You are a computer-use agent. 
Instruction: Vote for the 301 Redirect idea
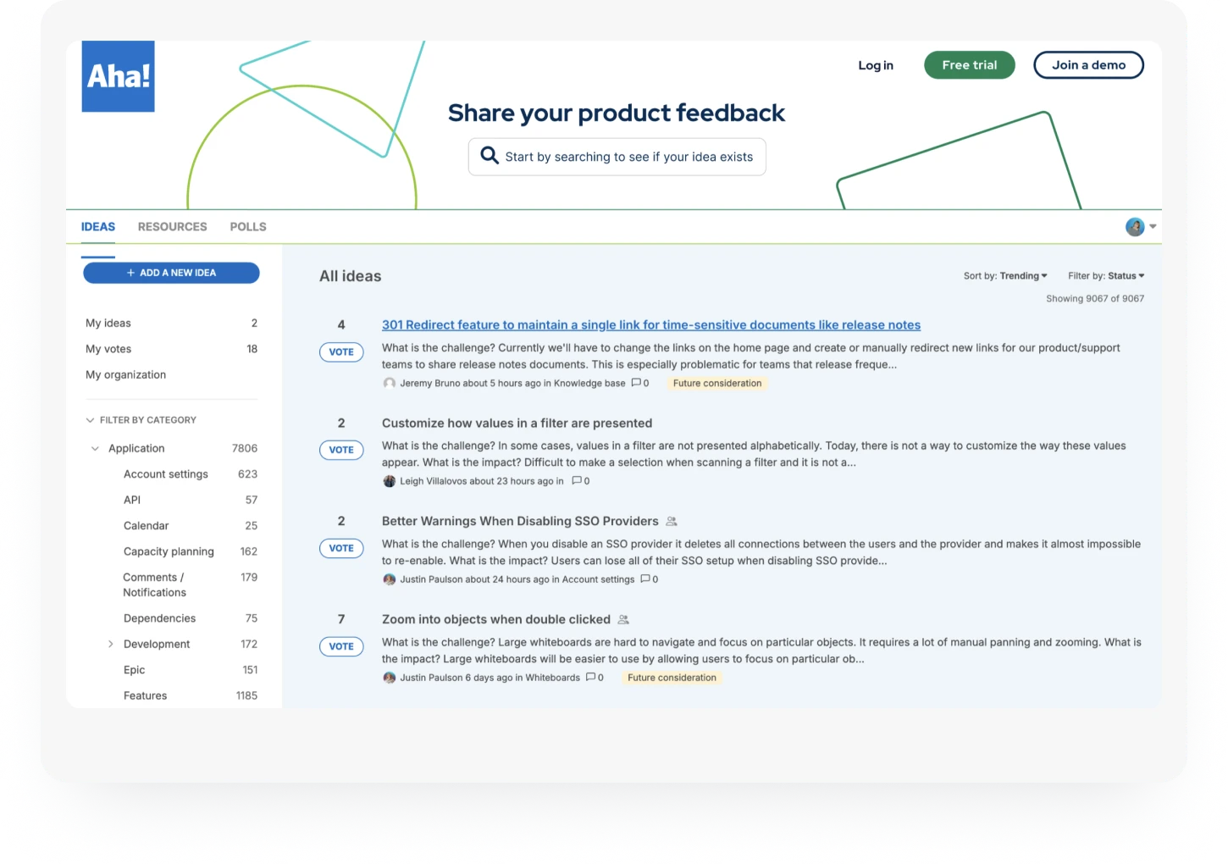click(341, 352)
